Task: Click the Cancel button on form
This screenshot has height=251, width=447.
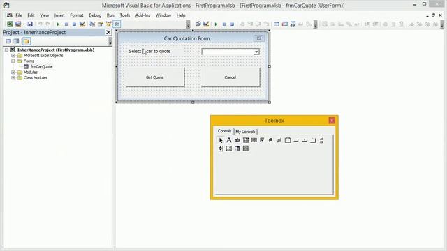Action: tap(230, 77)
